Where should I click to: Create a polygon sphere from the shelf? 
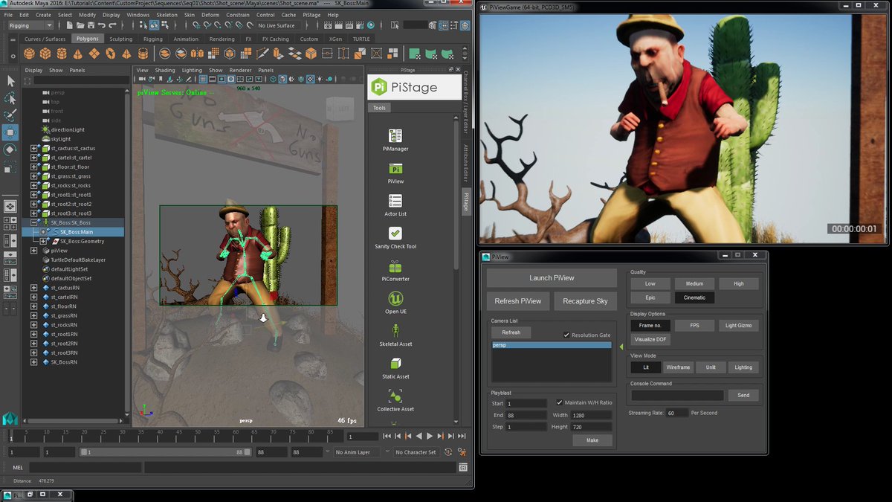[29, 54]
